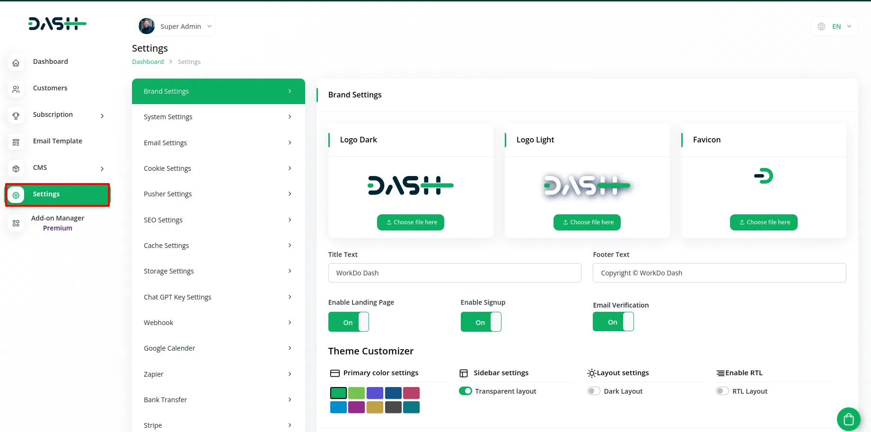Viewport: 871px width, 432px height.
Task: Enable the Dark Layout toggle
Action: point(594,391)
